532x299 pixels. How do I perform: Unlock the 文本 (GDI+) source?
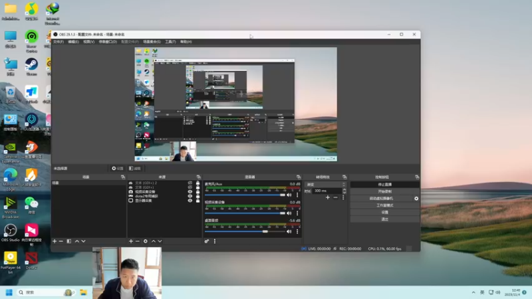198,187
